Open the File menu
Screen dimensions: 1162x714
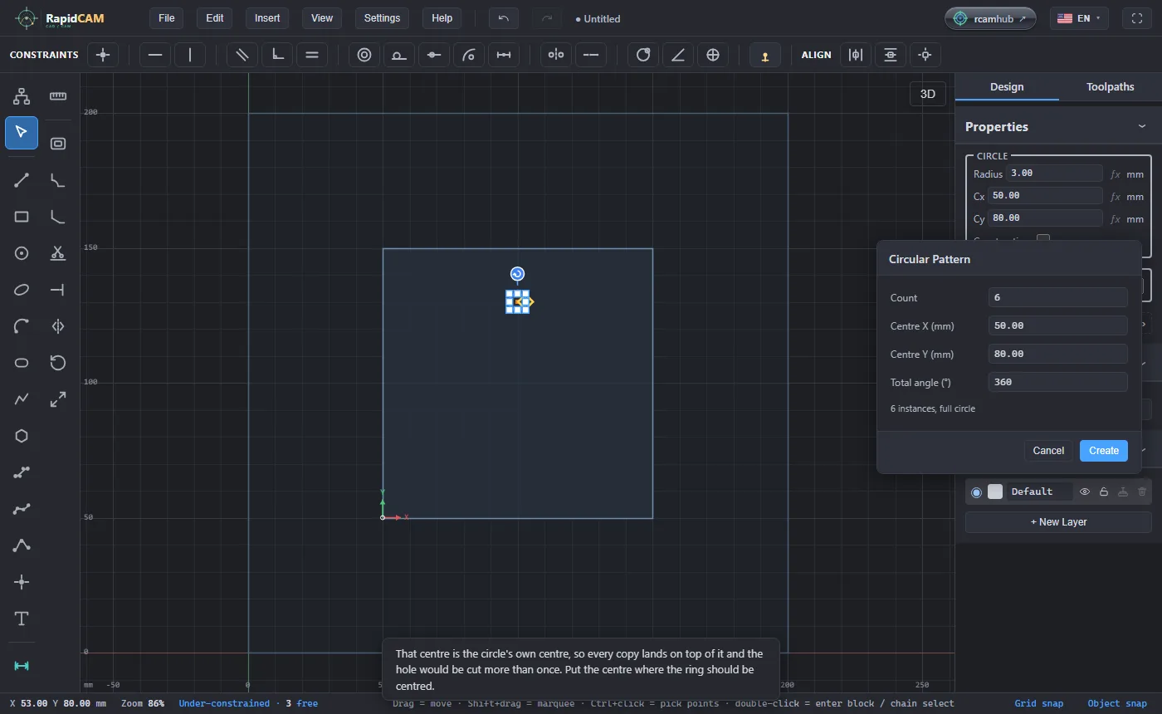point(167,18)
